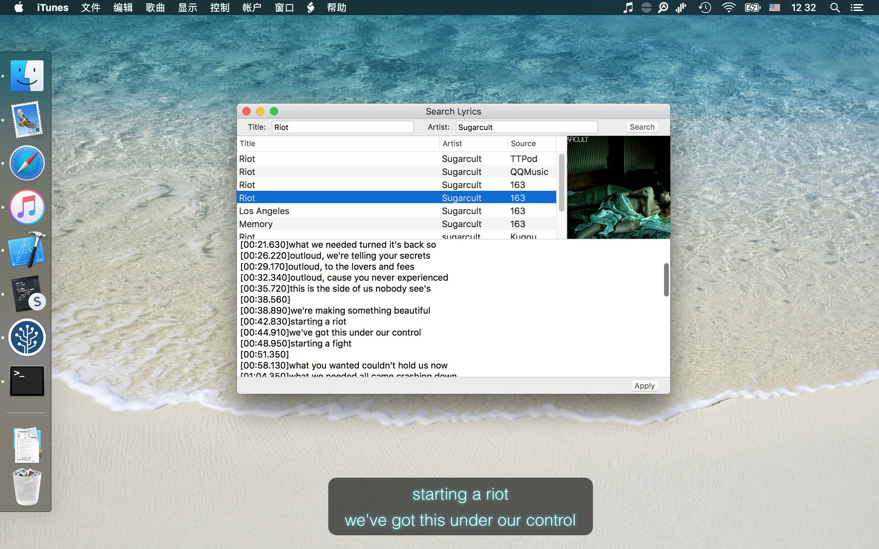Open the 歌曲 menu
Viewport: 879px width, 549px height.
(155, 8)
